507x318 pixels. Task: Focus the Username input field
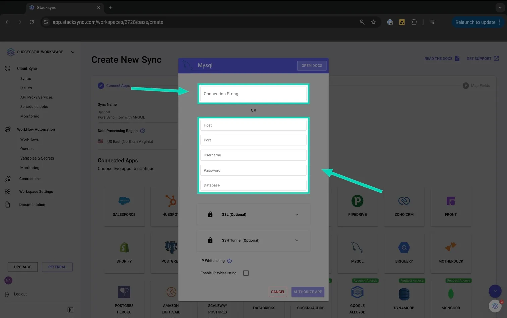point(253,155)
